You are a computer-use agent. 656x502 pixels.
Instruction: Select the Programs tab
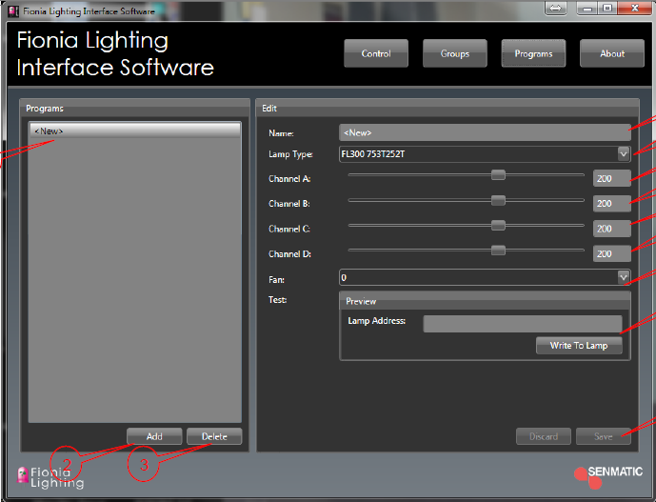[x=533, y=53]
